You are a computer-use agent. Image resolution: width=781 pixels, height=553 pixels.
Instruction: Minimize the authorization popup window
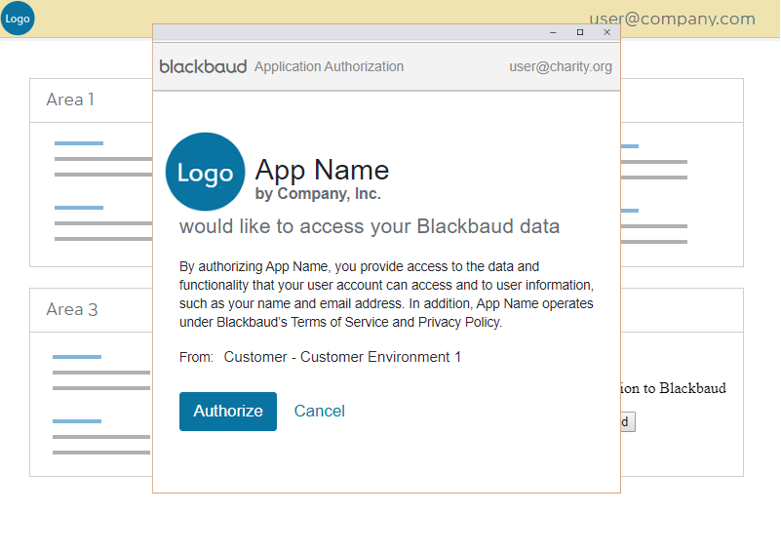coord(553,32)
